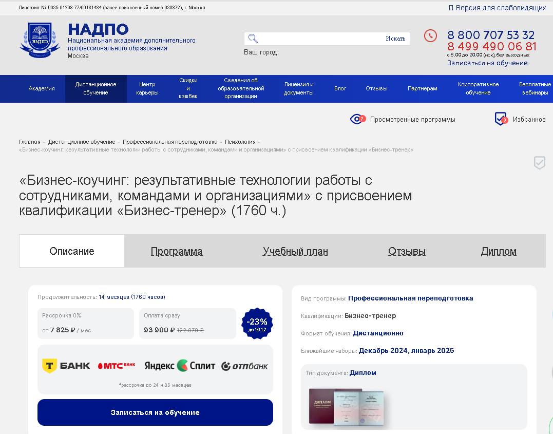
Task: Click the diploma sample thumbnail image
Action: pos(346,407)
